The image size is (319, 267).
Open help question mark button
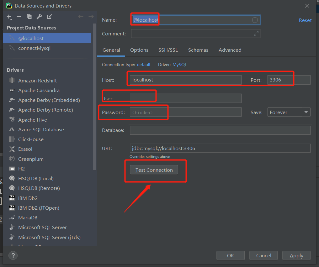coord(13,255)
